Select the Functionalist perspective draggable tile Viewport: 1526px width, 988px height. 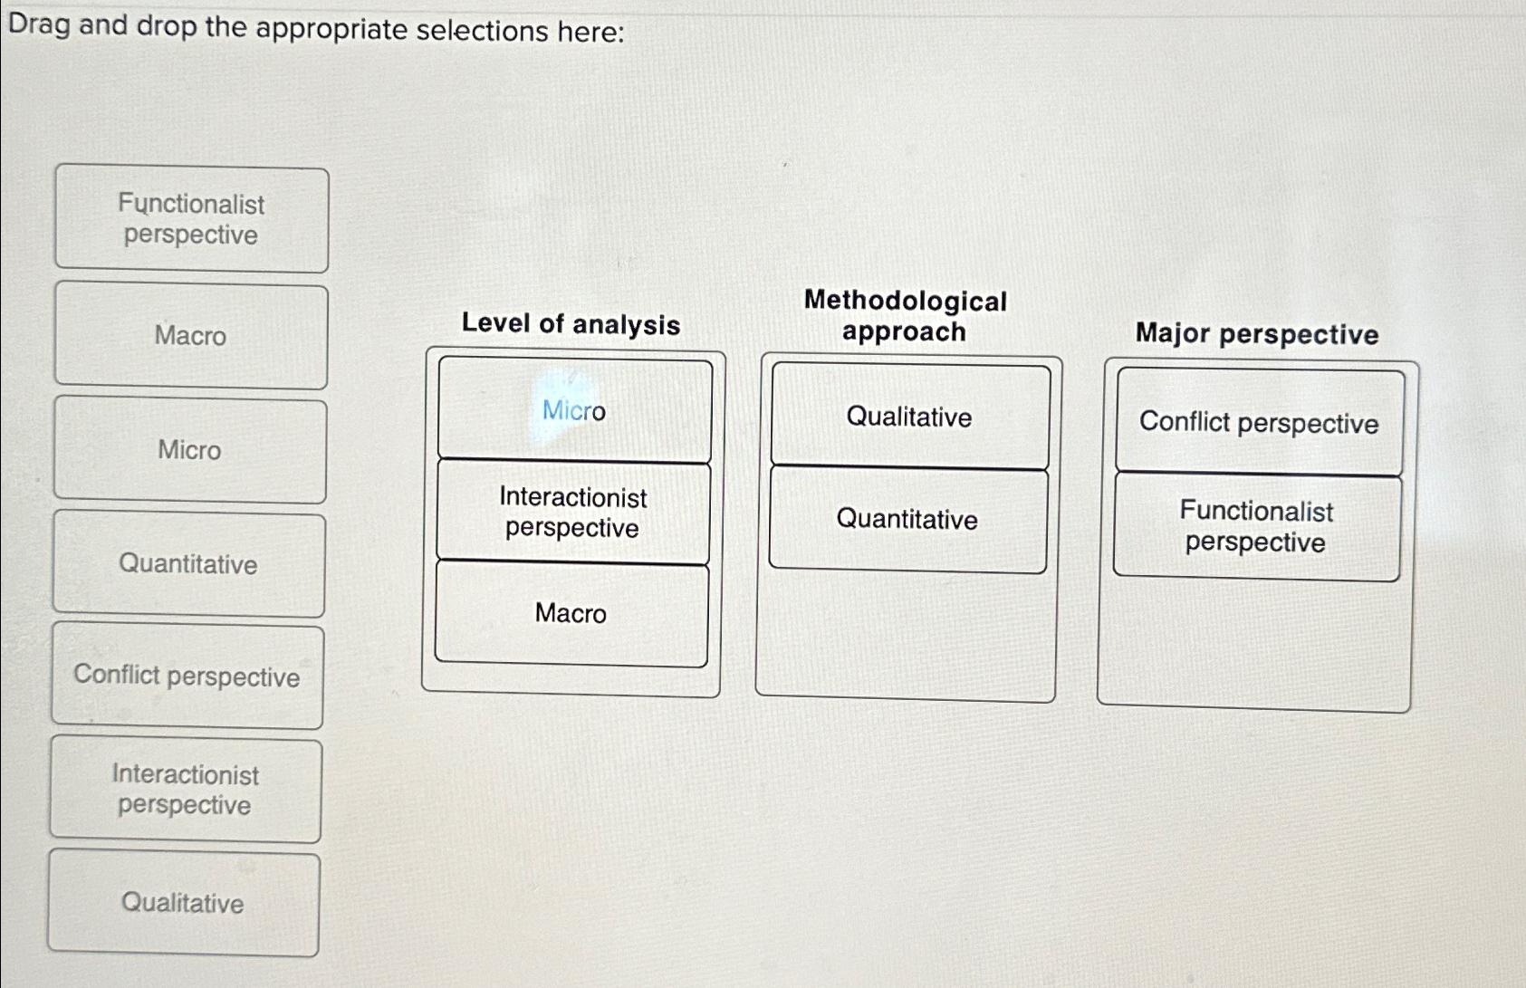click(x=190, y=220)
